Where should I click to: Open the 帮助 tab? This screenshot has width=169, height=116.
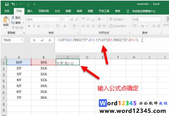tap(118, 11)
